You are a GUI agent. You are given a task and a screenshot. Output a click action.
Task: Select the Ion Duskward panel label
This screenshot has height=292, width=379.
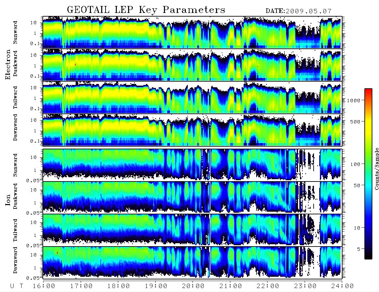coord(15,196)
